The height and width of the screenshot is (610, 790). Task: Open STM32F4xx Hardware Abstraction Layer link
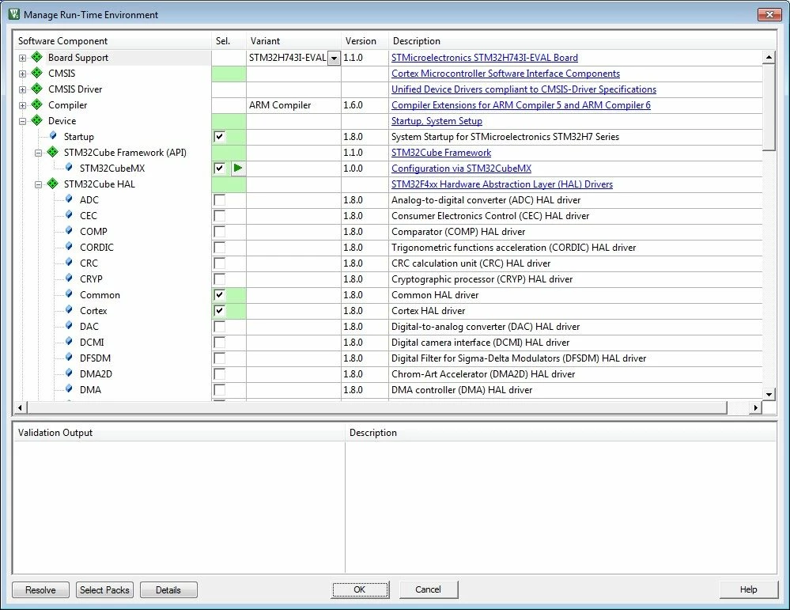pyautogui.click(x=502, y=184)
